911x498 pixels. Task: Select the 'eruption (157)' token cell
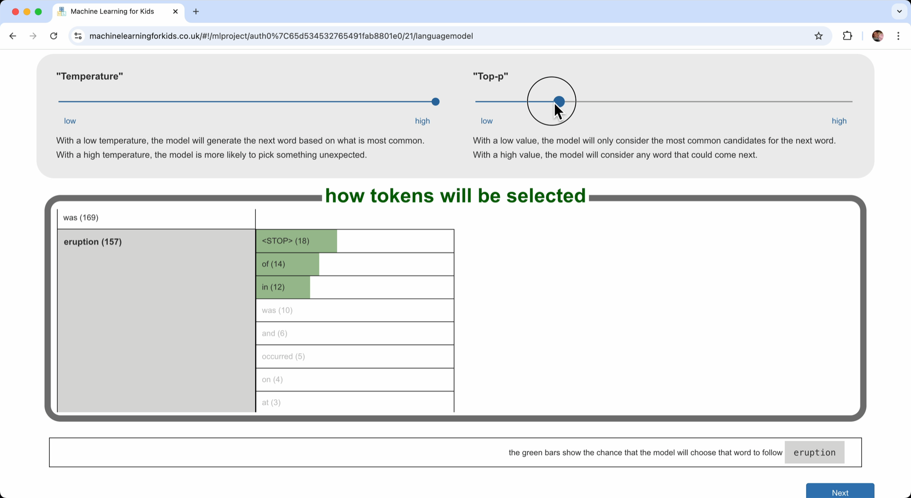tap(156, 320)
